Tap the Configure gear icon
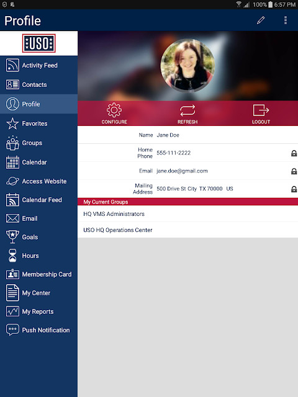This screenshot has width=298, height=397. [x=114, y=110]
